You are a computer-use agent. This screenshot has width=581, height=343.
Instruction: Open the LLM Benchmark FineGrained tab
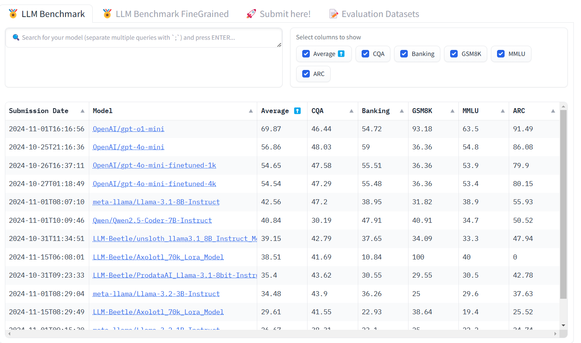click(x=166, y=14)
